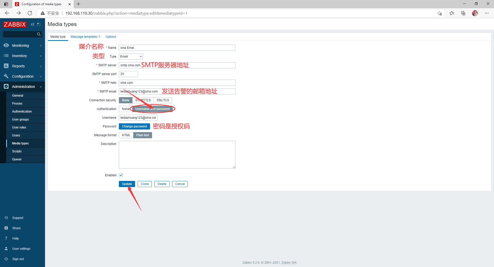Viewport: 494px width, 267px height.
Task: Collapse the sidebar with double-chevron icon
Action: click(33, 24)
